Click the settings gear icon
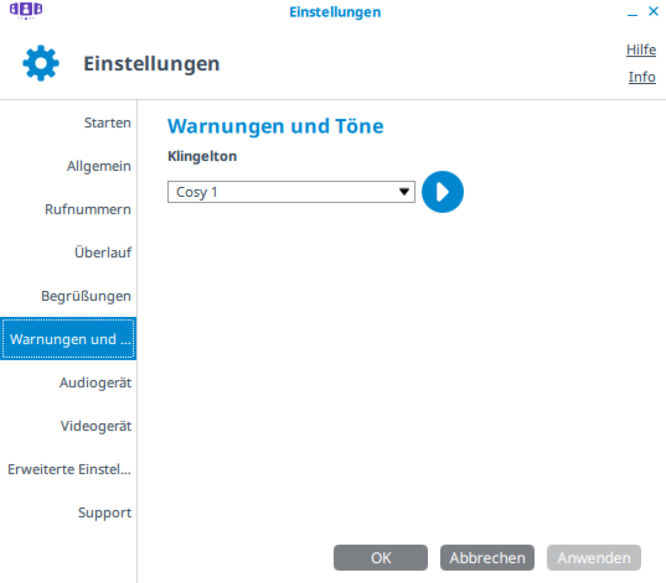 point(41,64)
